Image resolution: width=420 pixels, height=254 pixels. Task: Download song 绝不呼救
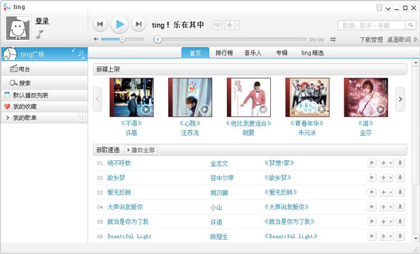tap(400, 163)
